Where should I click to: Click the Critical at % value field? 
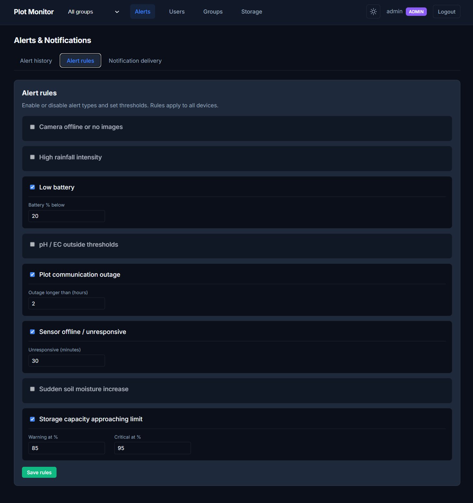(x=152, y=448)
